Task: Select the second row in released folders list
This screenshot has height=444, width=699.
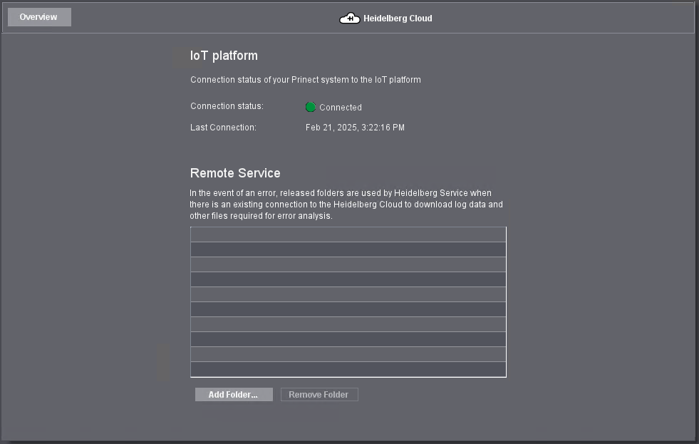Action: 348,249
